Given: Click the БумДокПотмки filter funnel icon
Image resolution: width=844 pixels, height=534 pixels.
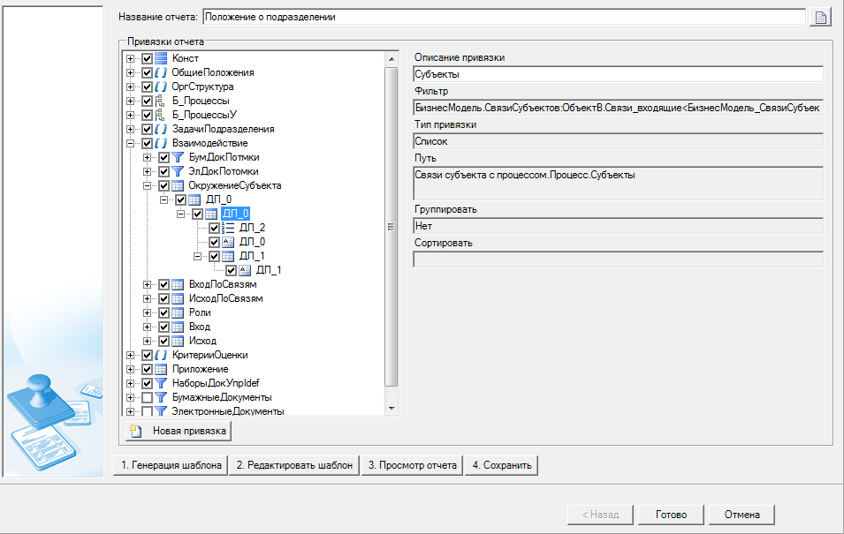Looking at the screenshot, I should (178, 157).
